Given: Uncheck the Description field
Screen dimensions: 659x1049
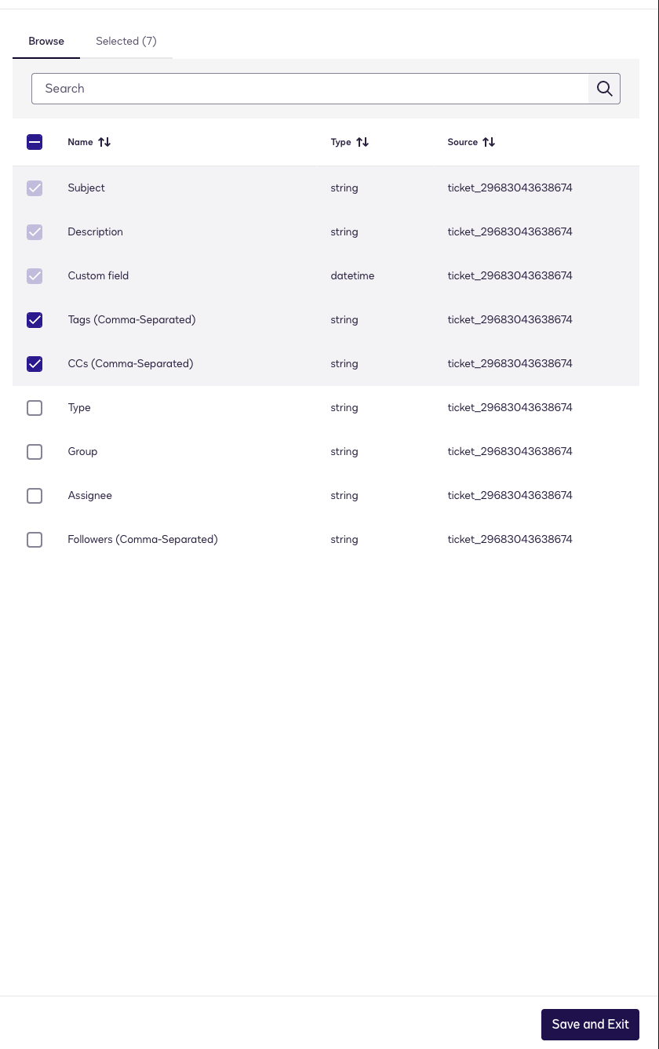Looking at the screenshot, I should [x=35, y=231].
